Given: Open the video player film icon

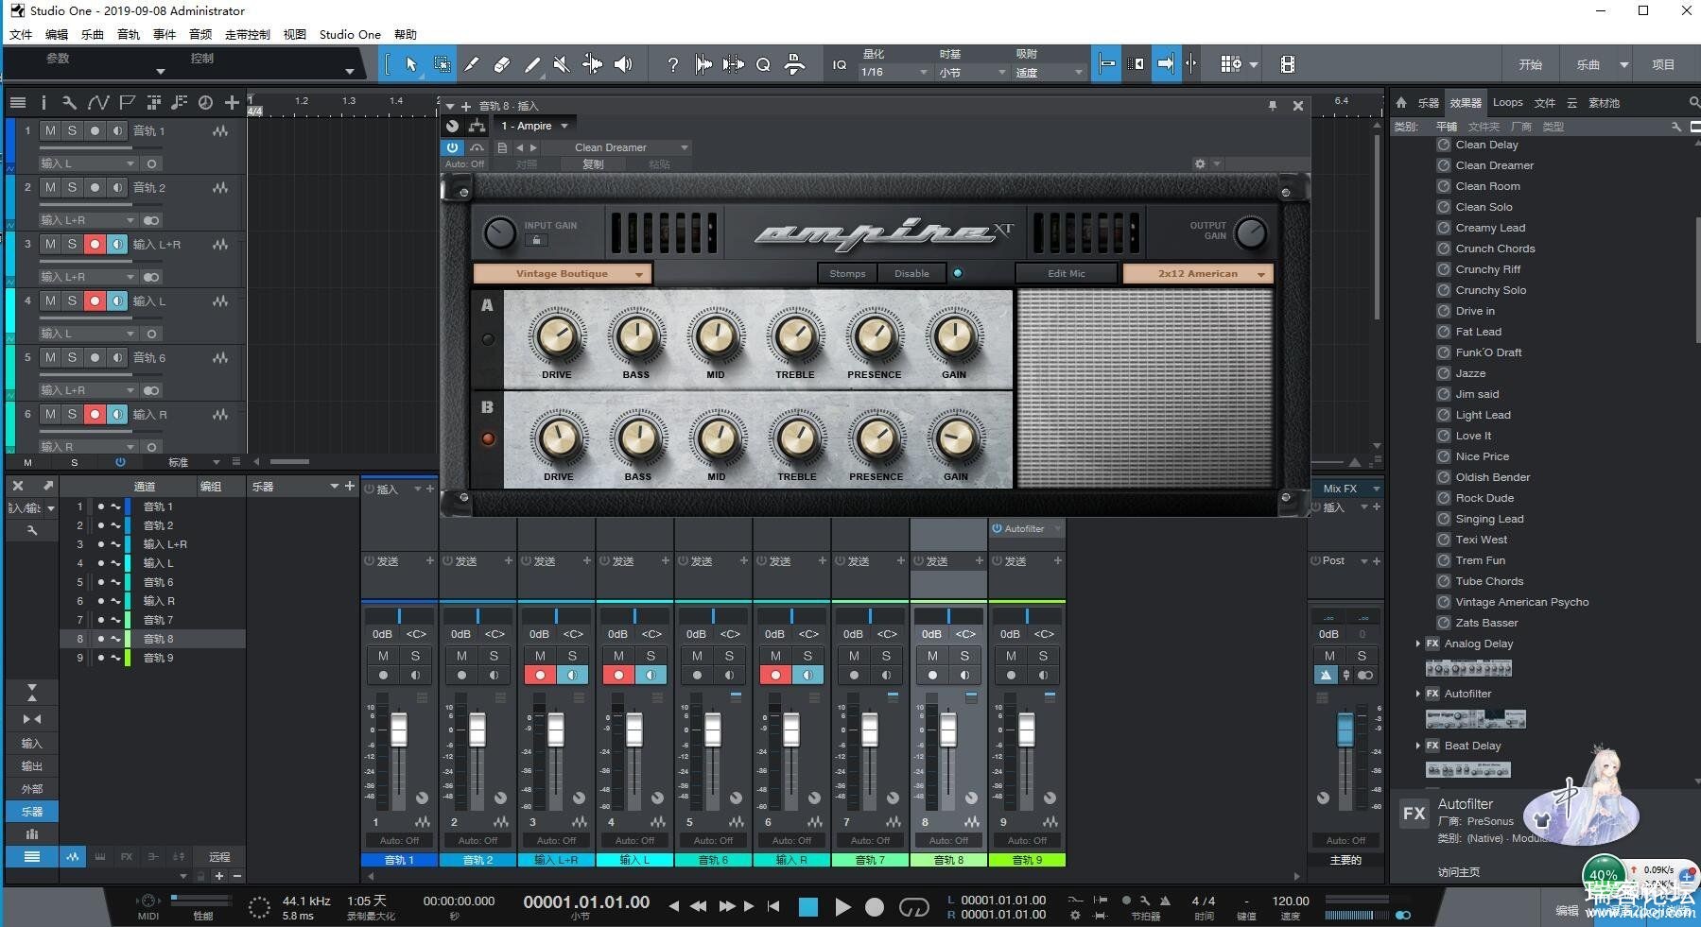Looking at the screenshot, I should (x=1287, y=64).
